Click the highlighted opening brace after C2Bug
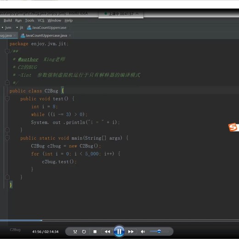 click(x=63, y=91)
